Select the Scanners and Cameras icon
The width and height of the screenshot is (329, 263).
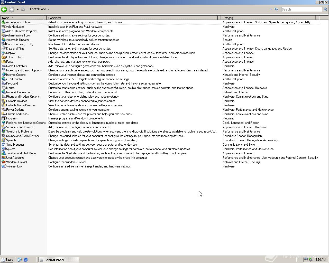pyautogui.click(x=3, y=127)
